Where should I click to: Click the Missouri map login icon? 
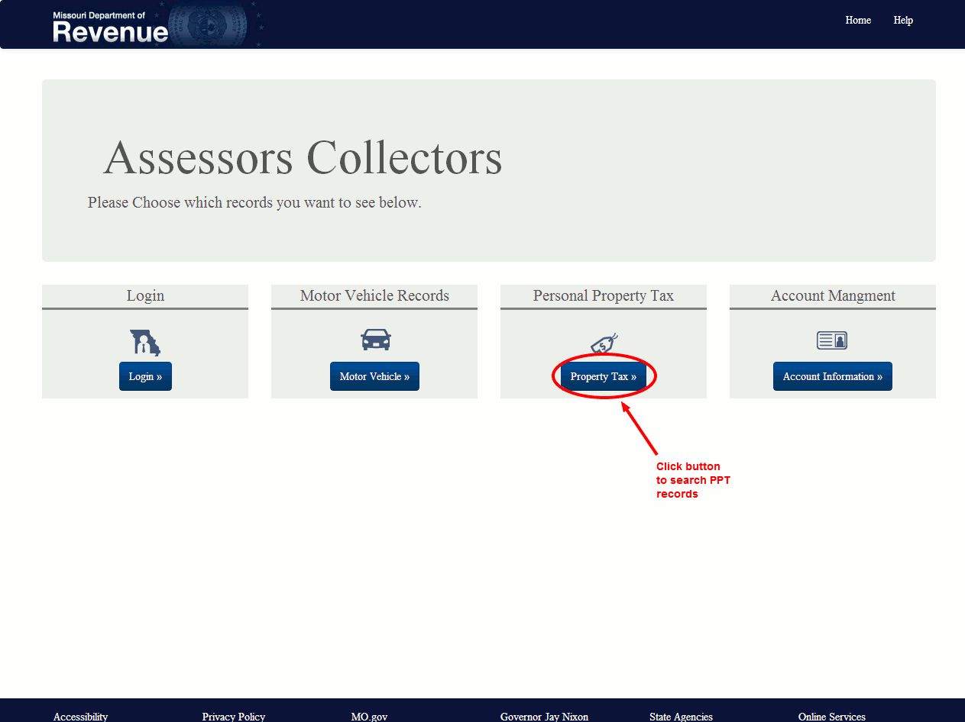pyautogui.click(x=145, y=343)
